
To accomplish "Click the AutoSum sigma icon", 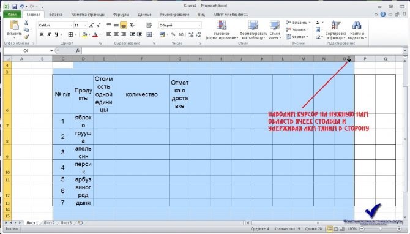I will [318, 23].
